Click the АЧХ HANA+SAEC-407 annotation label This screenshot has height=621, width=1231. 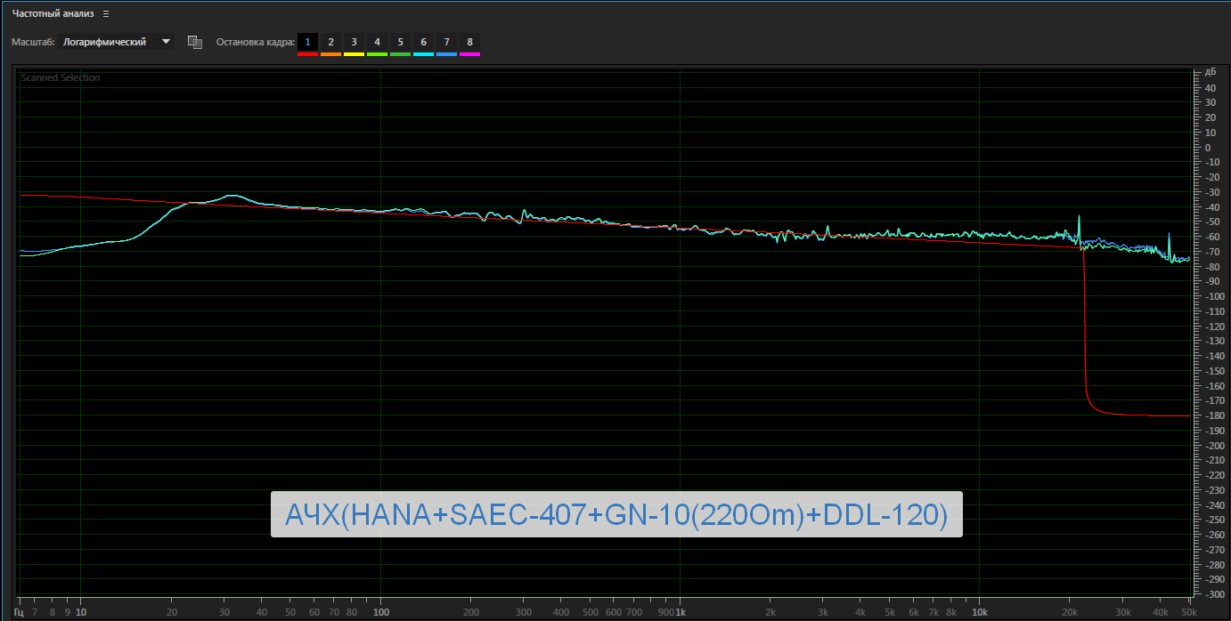pyautogui.click(x=616, y=514)
